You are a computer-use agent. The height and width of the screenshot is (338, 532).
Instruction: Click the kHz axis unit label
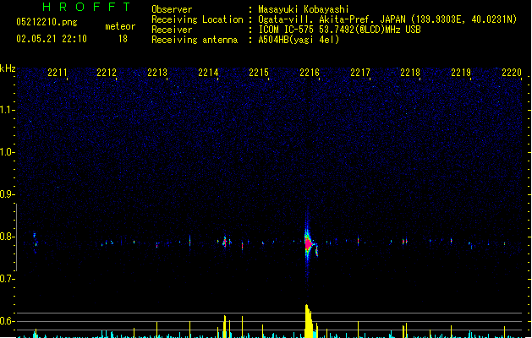[8, 68]
